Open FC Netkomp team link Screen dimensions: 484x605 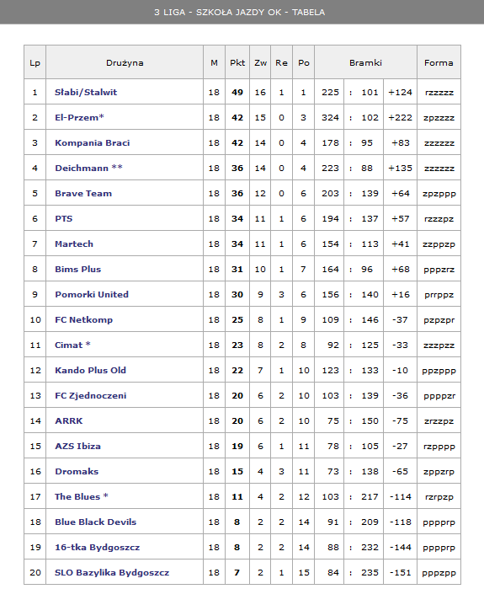pos(83,319)
